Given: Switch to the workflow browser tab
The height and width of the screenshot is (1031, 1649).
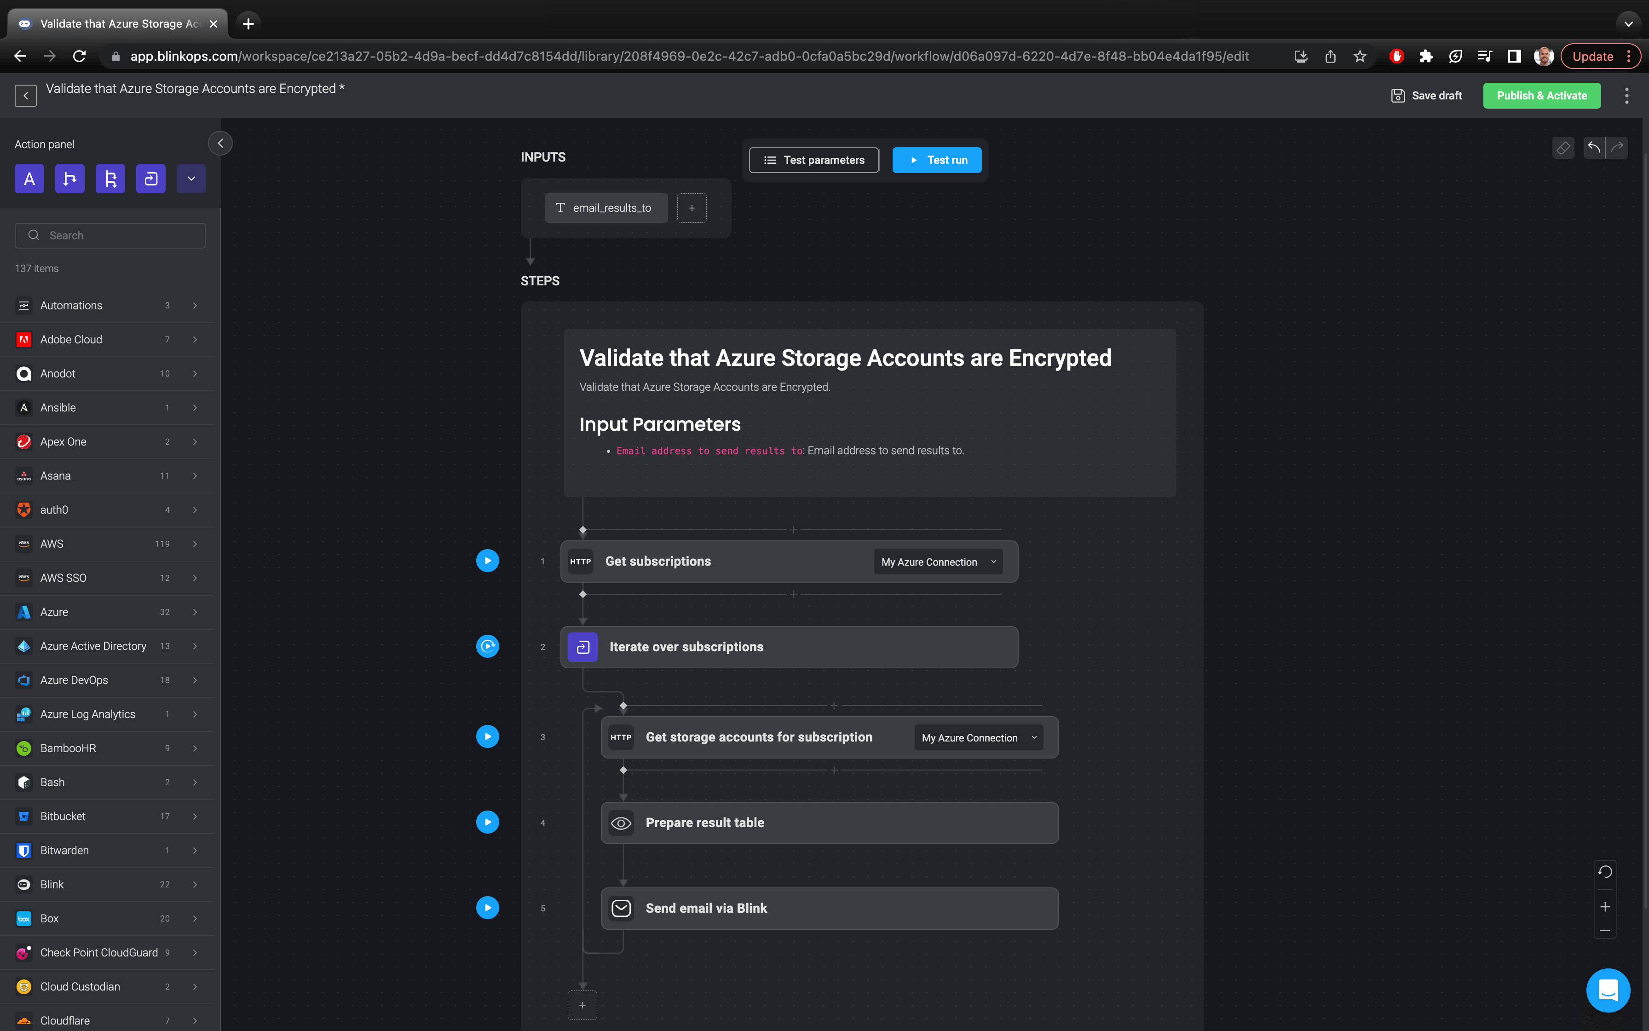Looking at the screenshot, I should 116,23.
